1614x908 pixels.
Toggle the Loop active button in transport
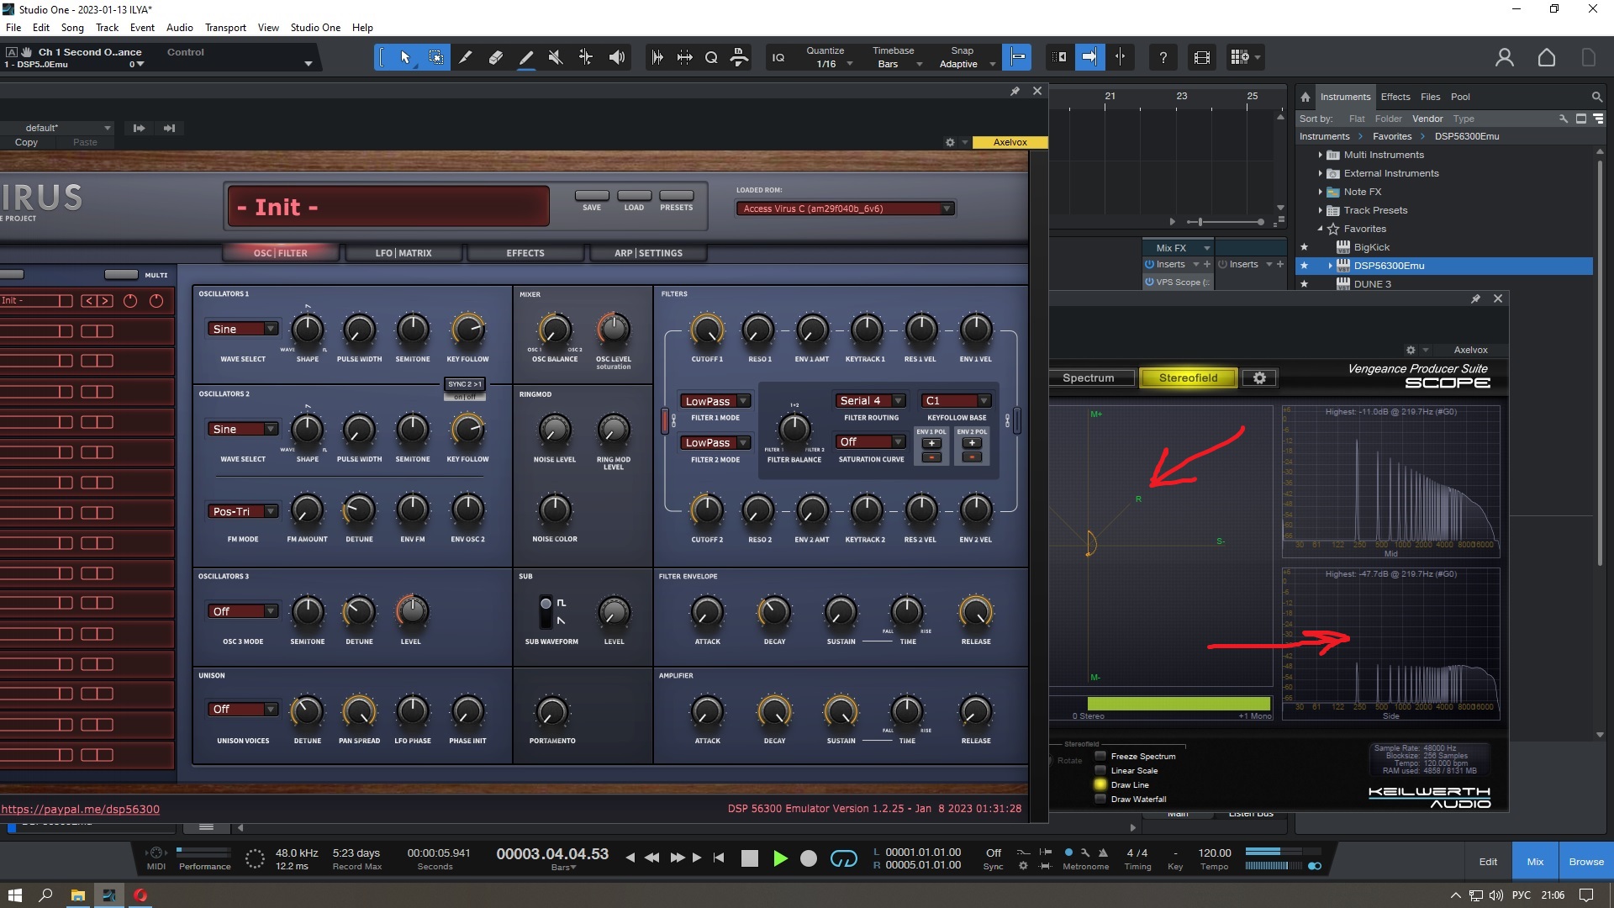844,858
